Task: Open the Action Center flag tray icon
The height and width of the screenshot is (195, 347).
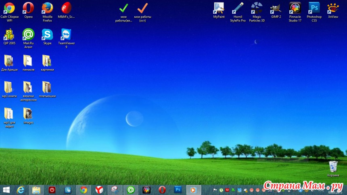Action: (215, 190)
